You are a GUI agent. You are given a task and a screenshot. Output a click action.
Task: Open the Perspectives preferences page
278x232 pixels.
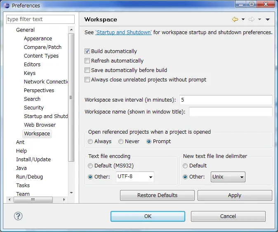pyautogui.click(x=39, y=90)
